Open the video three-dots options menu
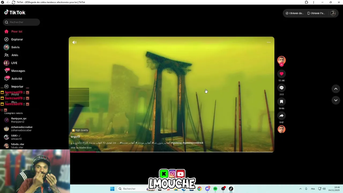Viewport: 343px width, 193px height. [269, 42]
